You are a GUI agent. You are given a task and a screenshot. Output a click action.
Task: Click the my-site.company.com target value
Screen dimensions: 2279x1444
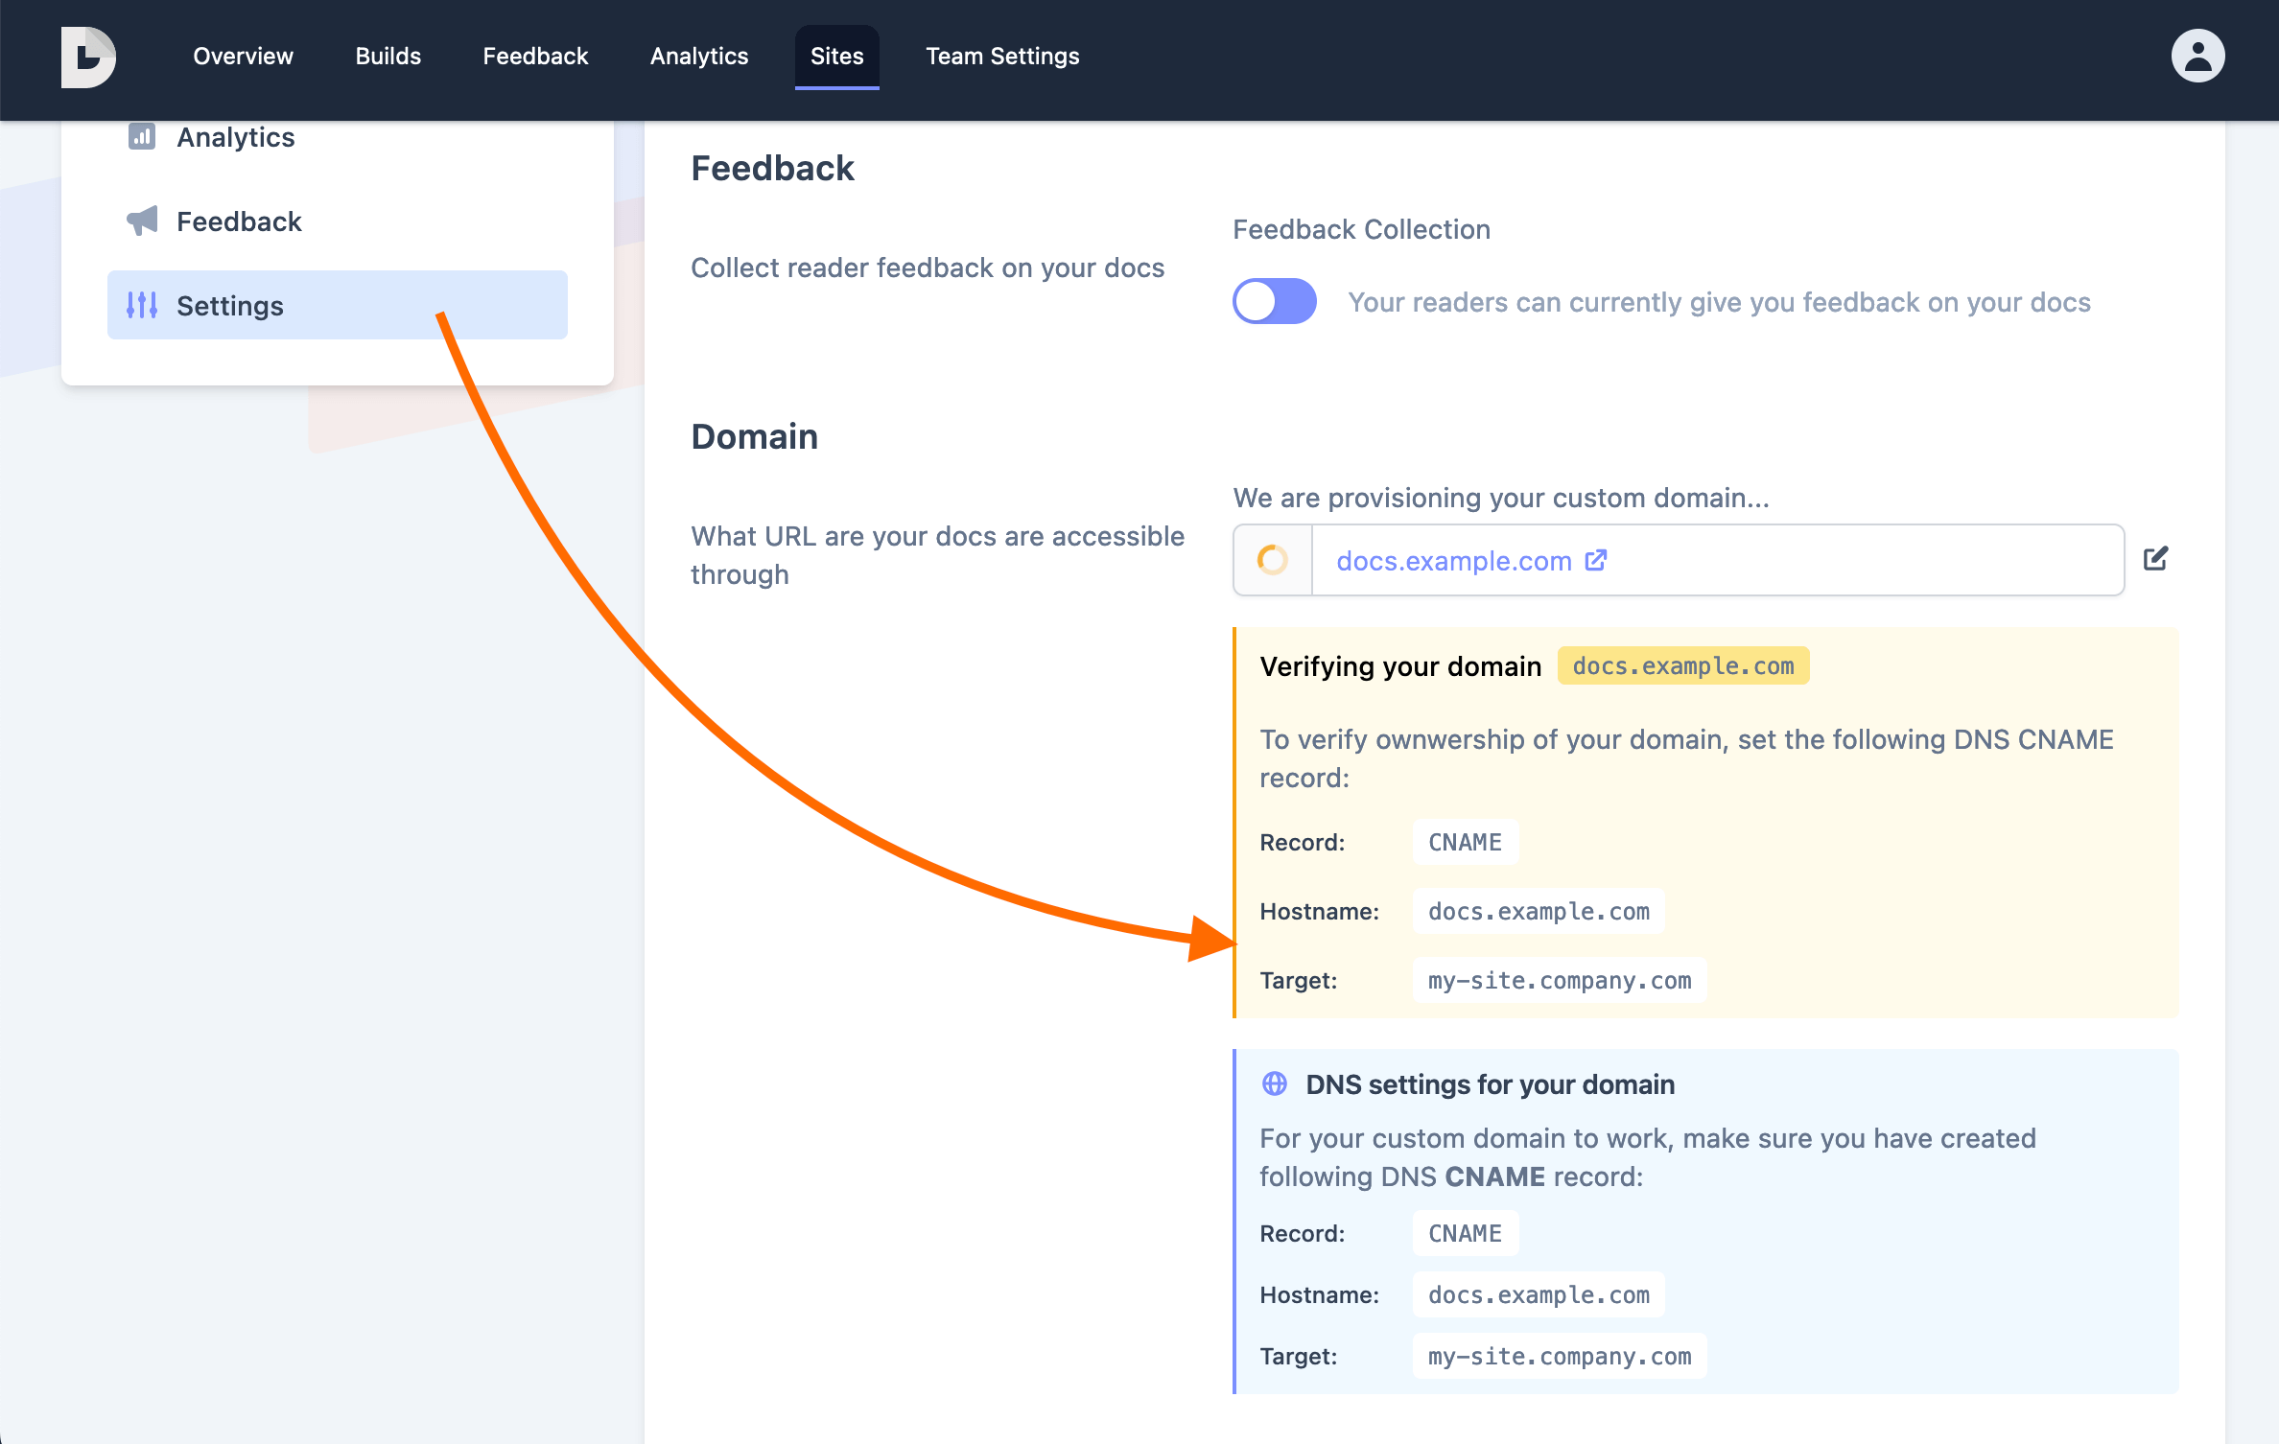pyautogui.click(x=1558, y=979)
